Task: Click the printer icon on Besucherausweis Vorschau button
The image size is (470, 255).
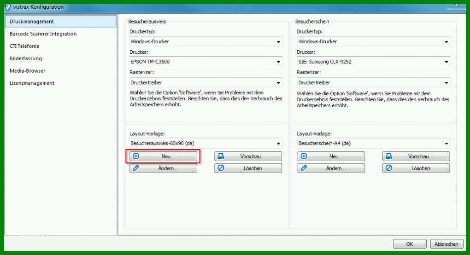Action: click(221, 156)
